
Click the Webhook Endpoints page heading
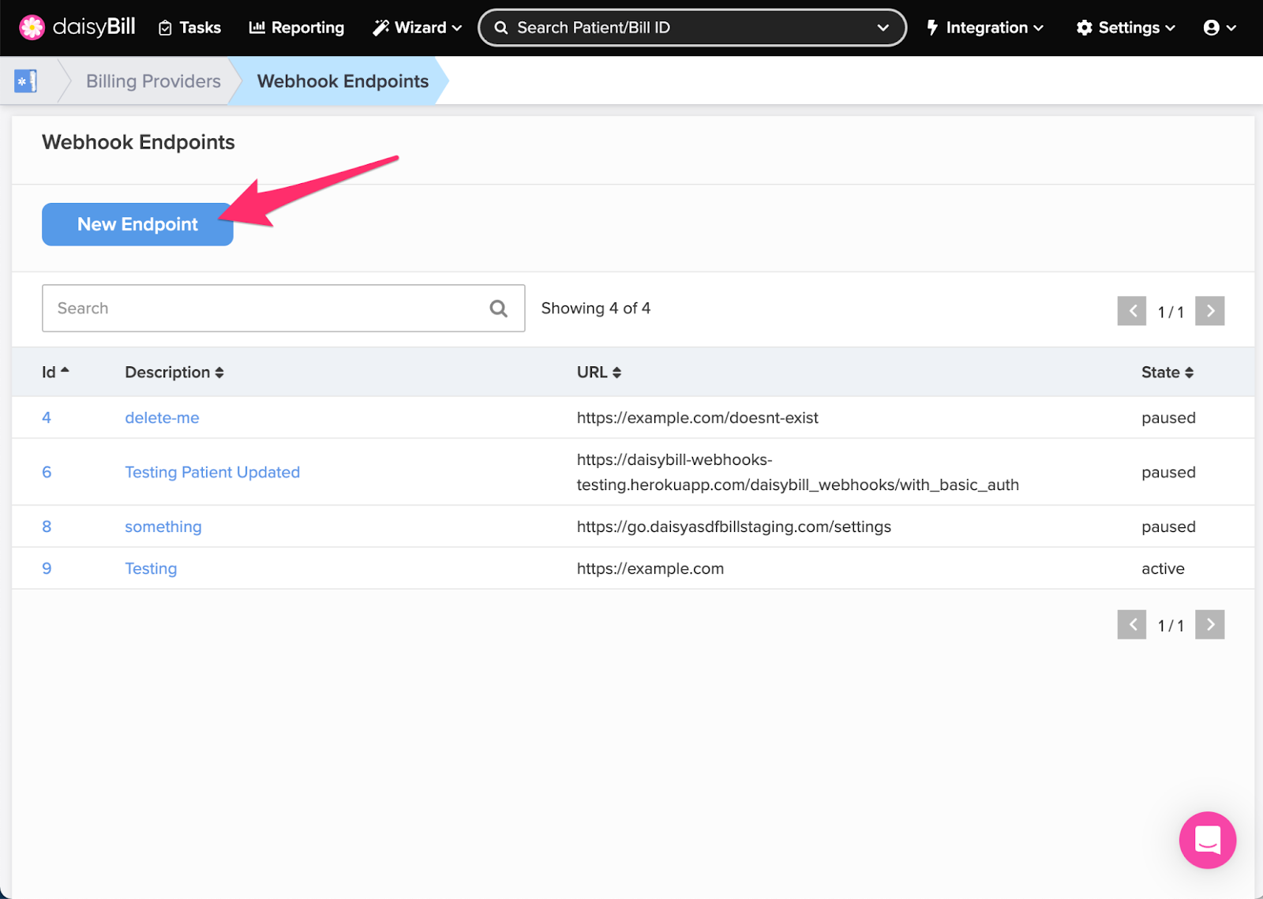[x=138, y=142]
